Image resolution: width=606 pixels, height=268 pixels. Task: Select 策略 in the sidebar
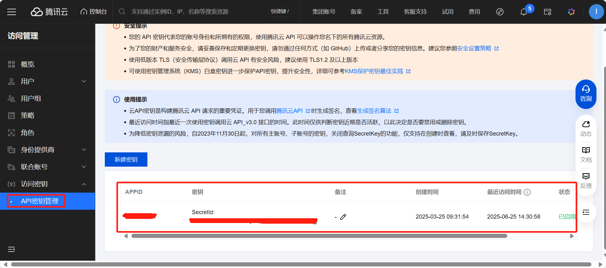28,116
